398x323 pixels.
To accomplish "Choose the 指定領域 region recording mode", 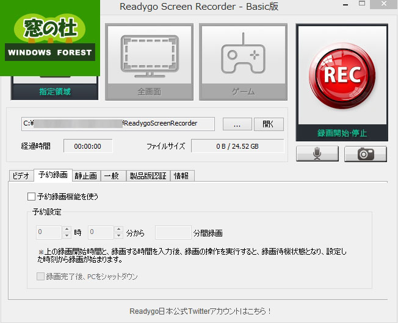I will click(54, 88).
